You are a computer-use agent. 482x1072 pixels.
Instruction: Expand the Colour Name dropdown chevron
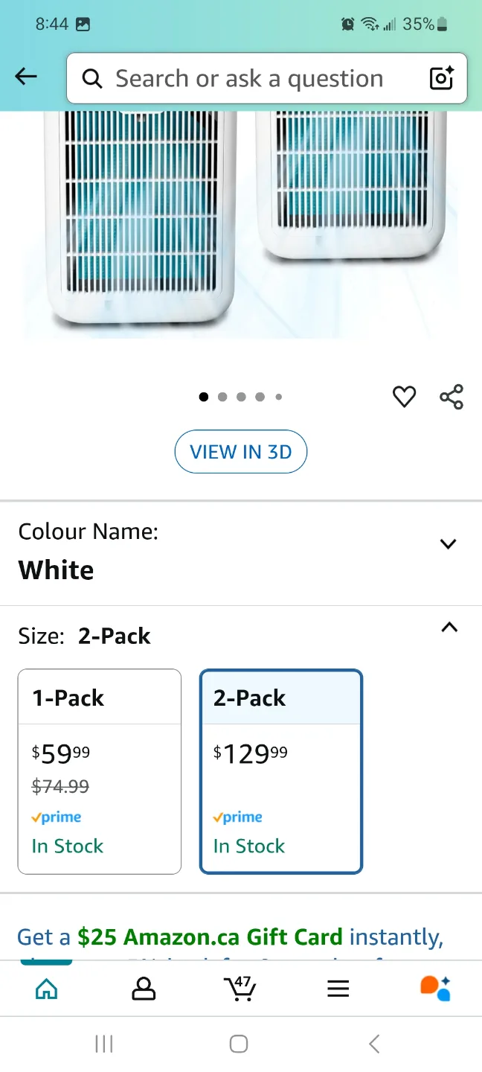tap(448, 544)
